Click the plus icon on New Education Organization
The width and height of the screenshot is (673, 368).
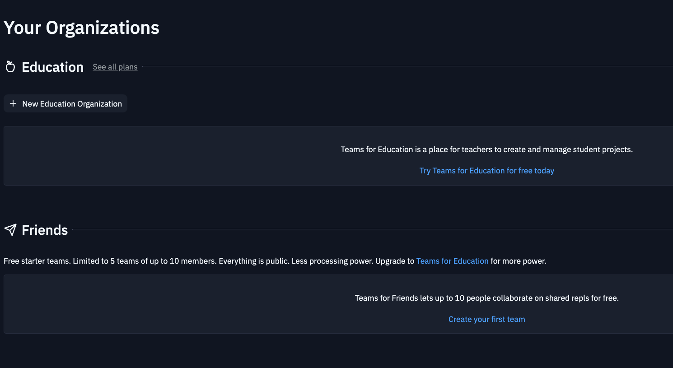[x=13, y=103]
